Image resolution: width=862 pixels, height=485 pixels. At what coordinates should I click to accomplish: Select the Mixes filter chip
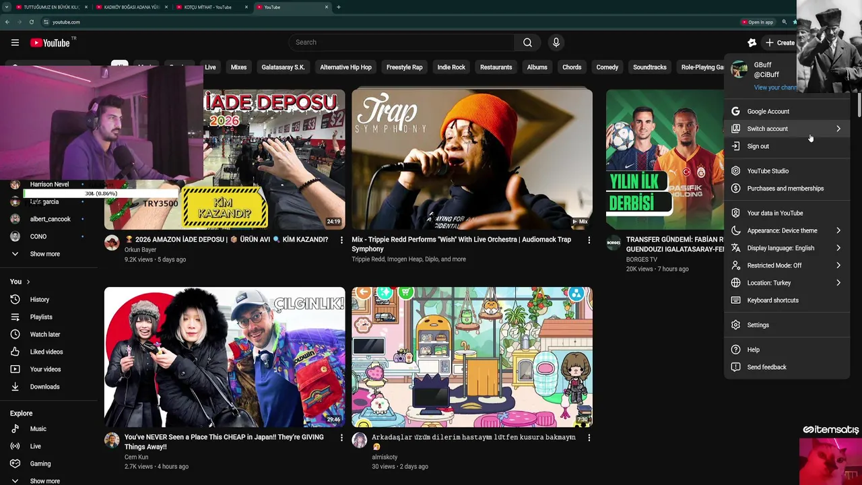coord(238,67)
